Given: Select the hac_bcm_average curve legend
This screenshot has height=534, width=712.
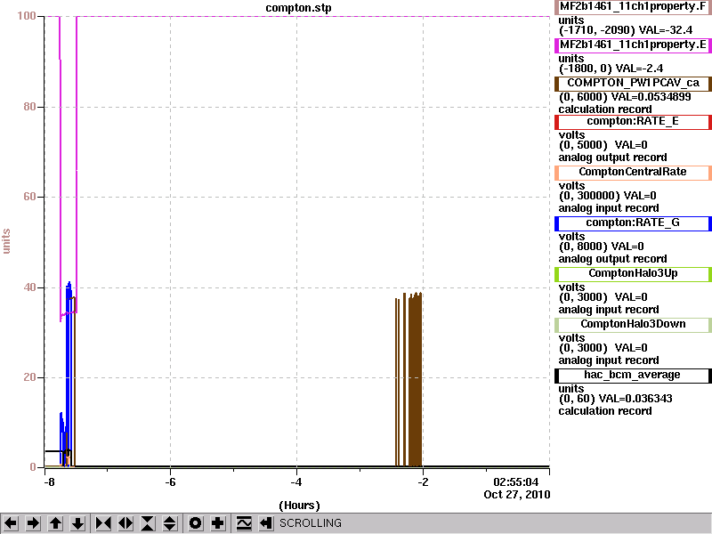Looking at the screenshot, I should pos(633,376).
